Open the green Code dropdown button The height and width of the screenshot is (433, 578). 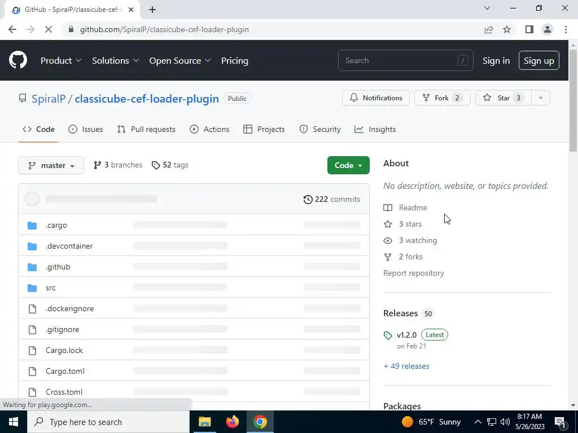pyautogui.click(x=348, y=165)
